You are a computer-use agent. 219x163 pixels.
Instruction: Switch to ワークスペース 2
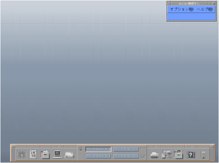tap(126, 149)
